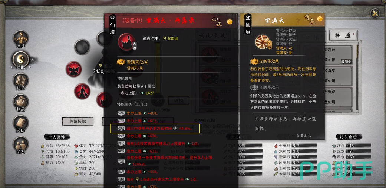The image size is (386, 188).
Task: Click the small X beside 技能
Action: click(x=33, y=59)
